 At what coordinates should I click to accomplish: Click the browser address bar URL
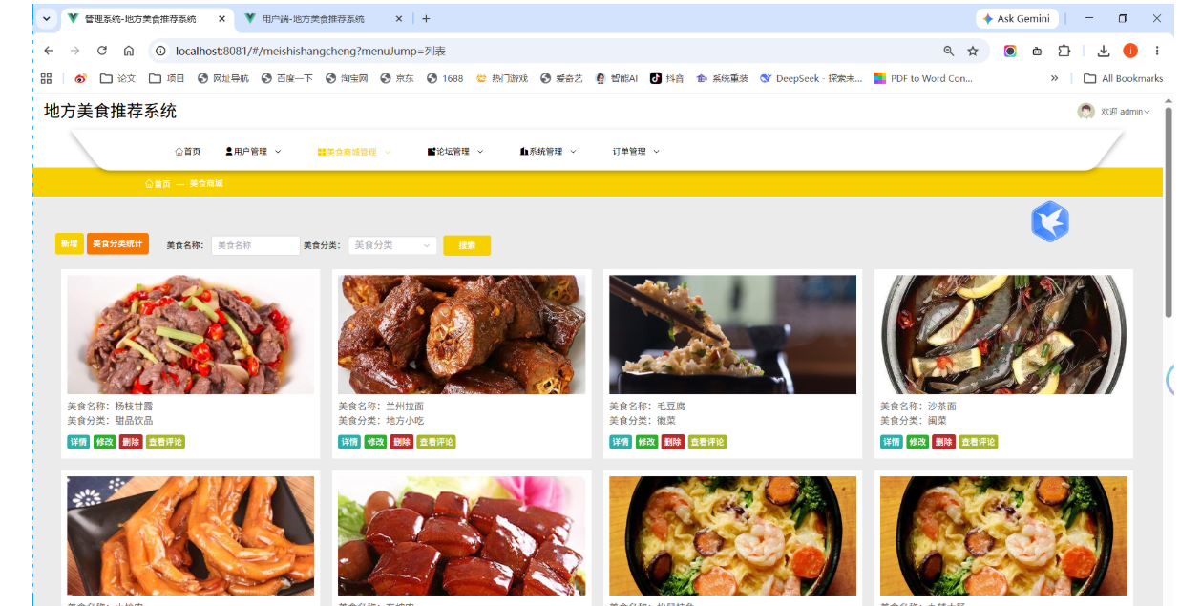(x=310, y=51)
